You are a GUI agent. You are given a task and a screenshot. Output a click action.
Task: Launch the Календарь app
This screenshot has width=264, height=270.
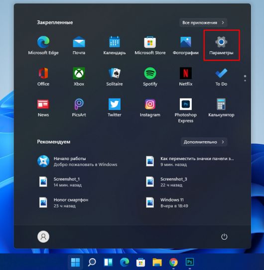point(115,45)
